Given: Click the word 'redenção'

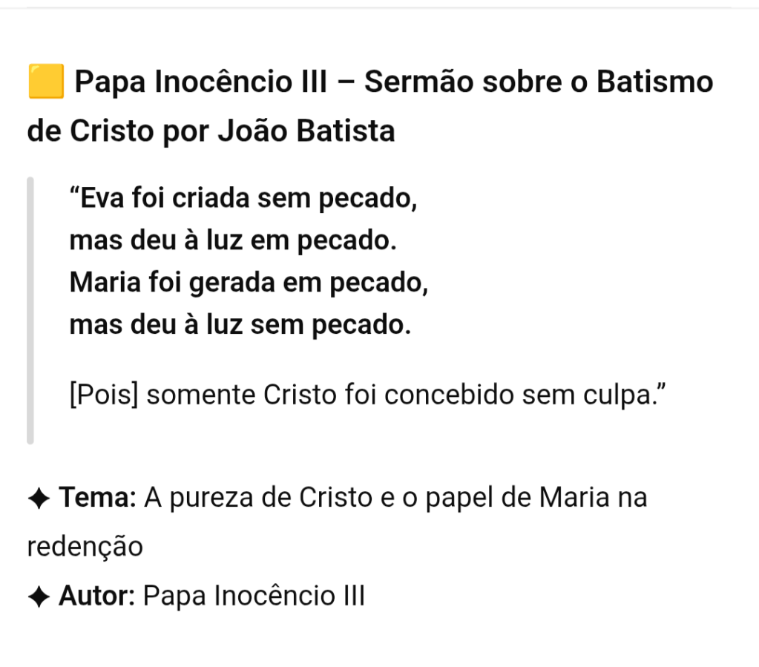Looking at the screenshot, I should [85, 547].
